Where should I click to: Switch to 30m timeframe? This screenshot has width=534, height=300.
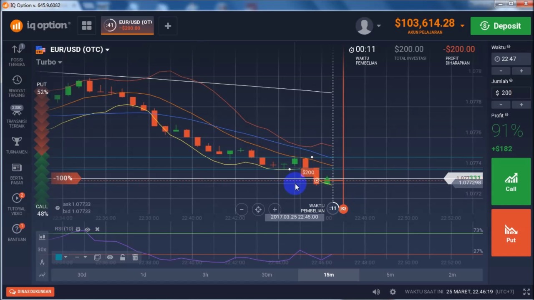(x=267, y=275)
